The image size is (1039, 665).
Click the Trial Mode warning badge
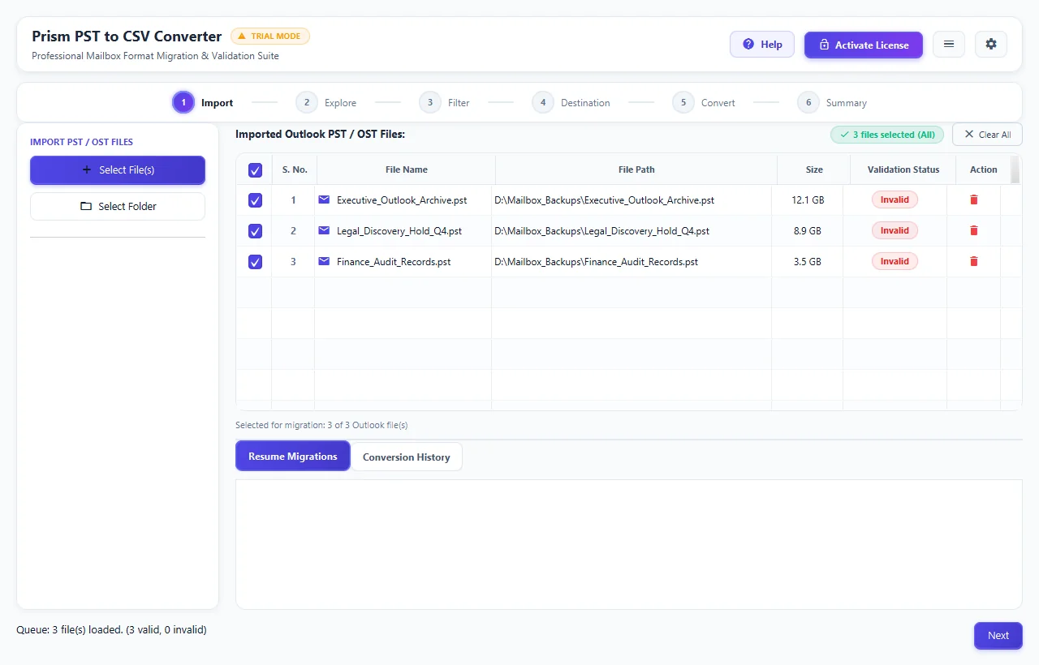(x=270, y=36)
